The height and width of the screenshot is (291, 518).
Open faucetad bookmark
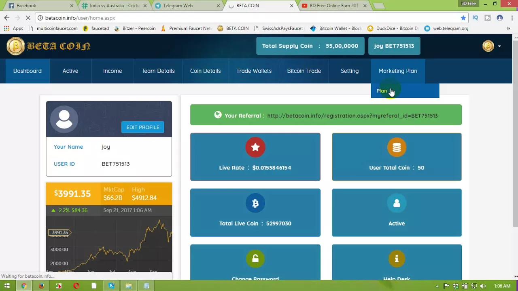(x=96, y=28)
